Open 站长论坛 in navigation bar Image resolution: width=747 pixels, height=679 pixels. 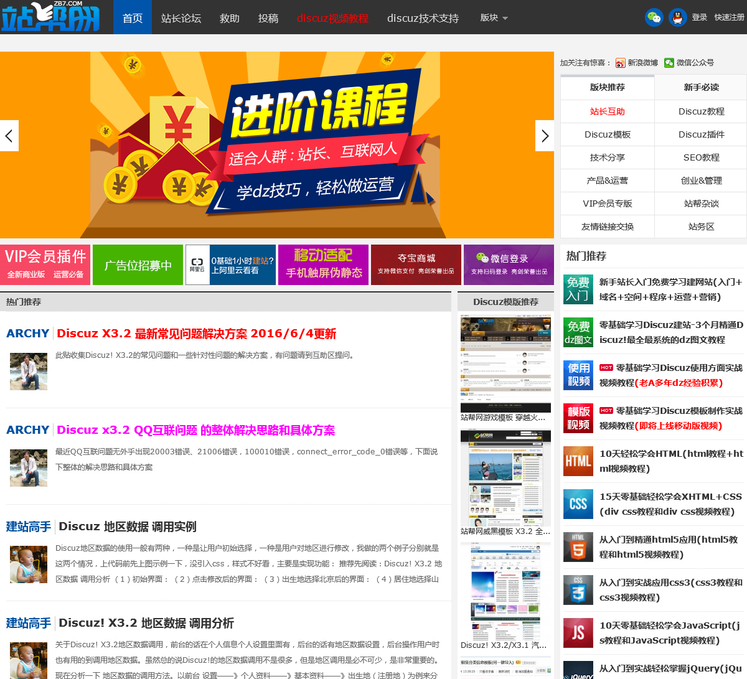pyautogui.click(x=181, y=18)
